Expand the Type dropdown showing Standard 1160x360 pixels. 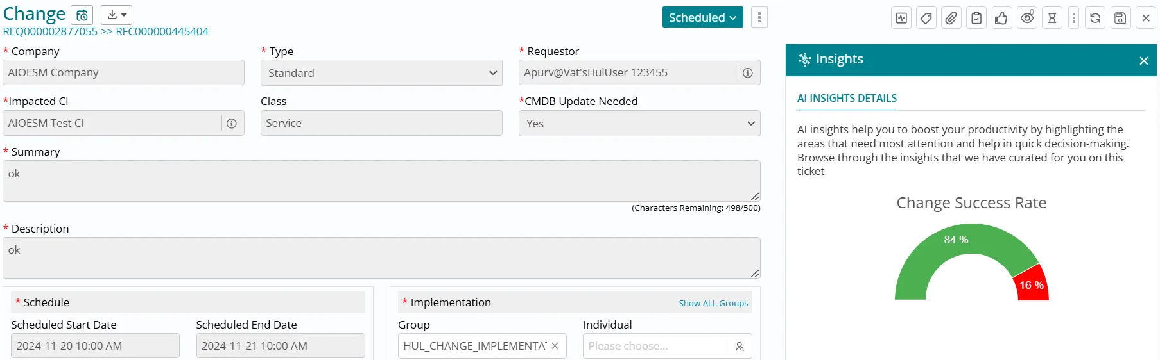(x=381, y=73)
